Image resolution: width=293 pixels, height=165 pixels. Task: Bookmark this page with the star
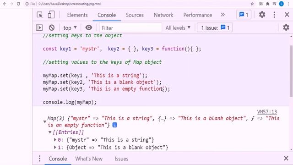252,4
